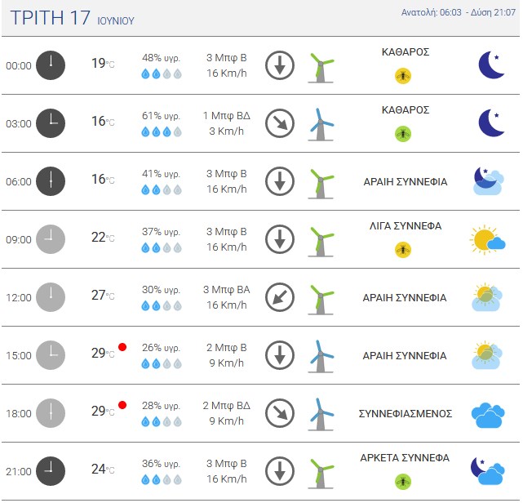This screenshot has height=503, width=523.
Task: Click the moon and clouds icon at 21:00
Action: pos(487,471)
